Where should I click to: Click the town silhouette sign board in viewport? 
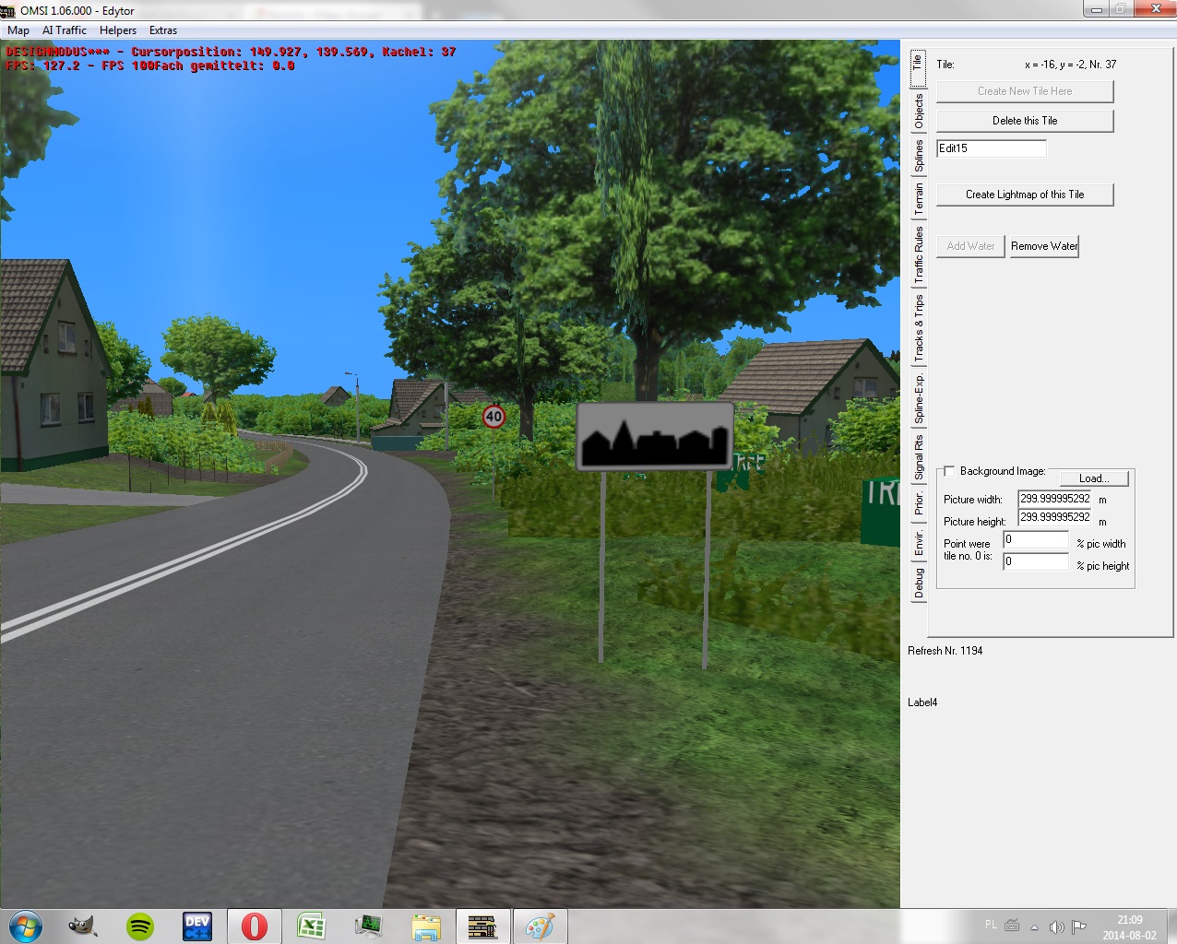tap(655, 436)
